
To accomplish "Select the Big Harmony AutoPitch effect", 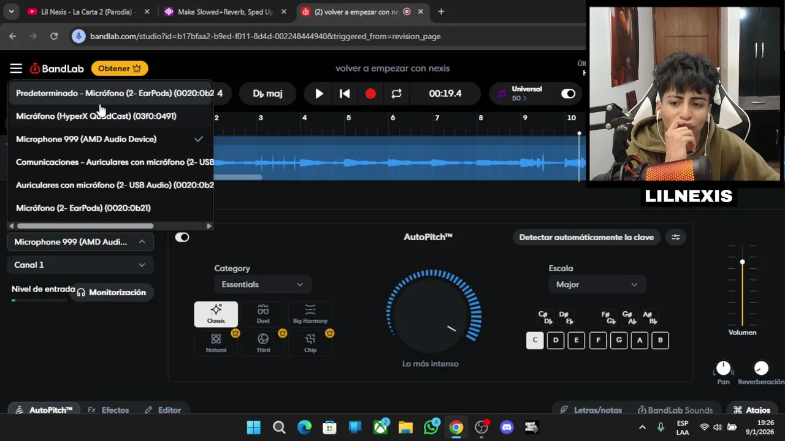I will pos(310,314).
